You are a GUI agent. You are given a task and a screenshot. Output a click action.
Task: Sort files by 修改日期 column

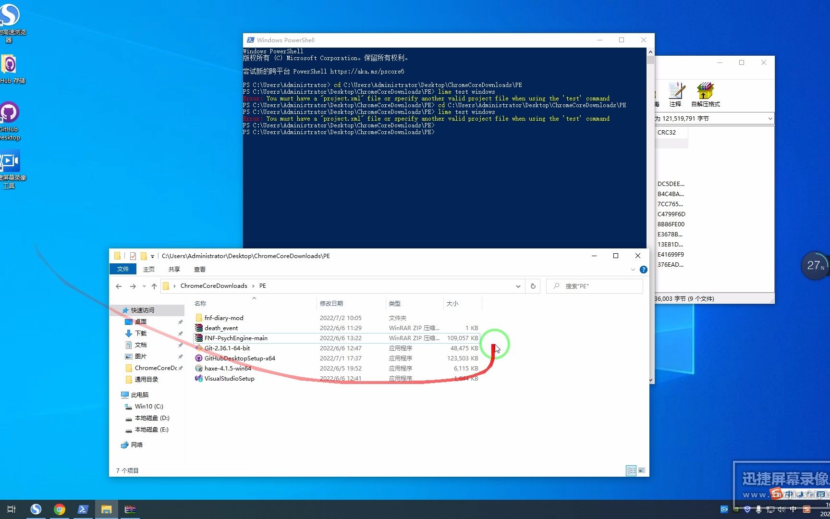tap(331, 303)
